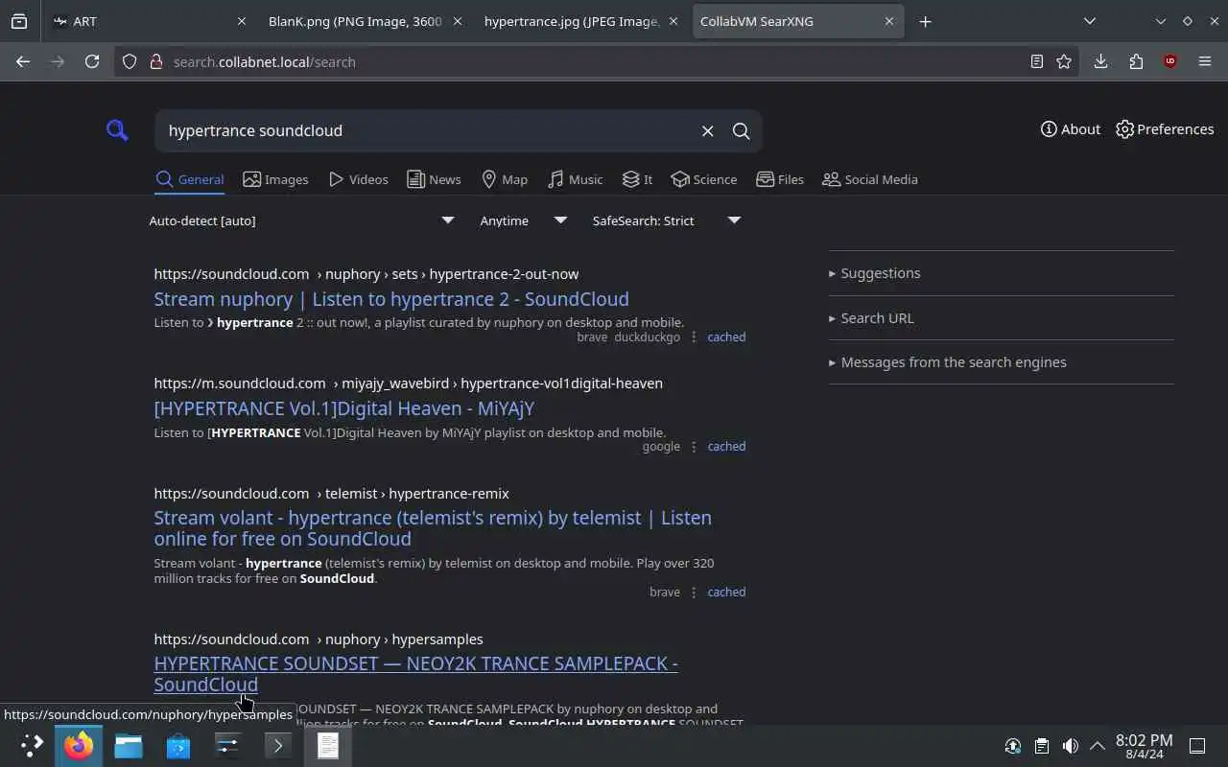Switch to the Science category
1228x767 pixels.
pos(704,179)
